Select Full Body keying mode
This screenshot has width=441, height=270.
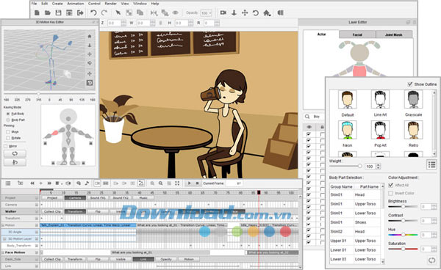(8, 114)
